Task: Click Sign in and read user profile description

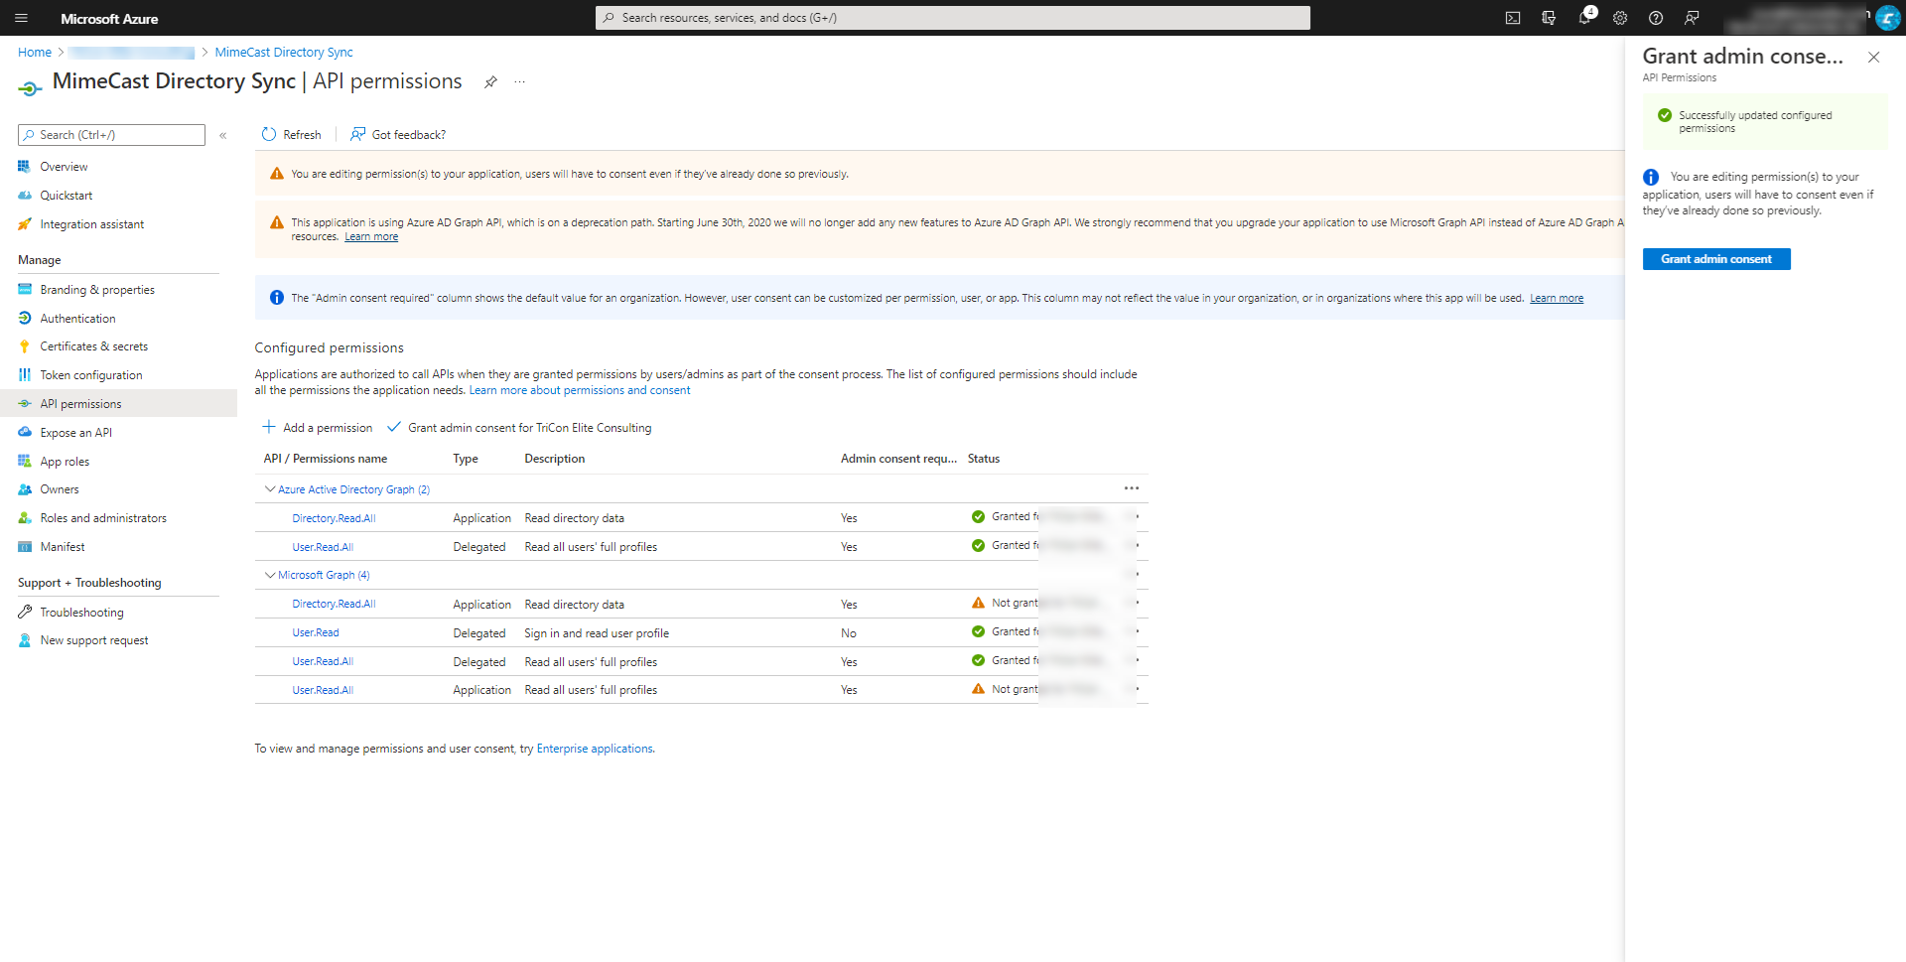Action: tap(597, 633)
